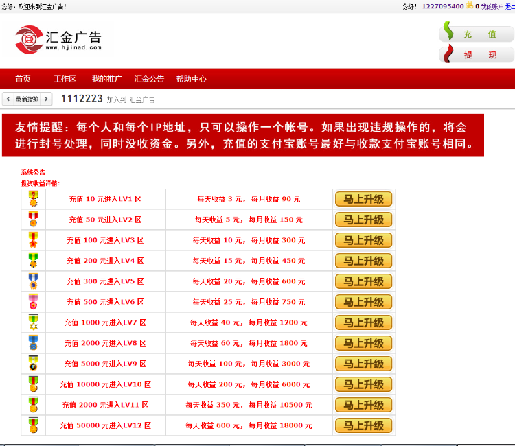Screen dimensions: 515x446
Task: Click the text 充值 300 元进入LV5 区
Action: pyautogui.click(x=105, y=281)
